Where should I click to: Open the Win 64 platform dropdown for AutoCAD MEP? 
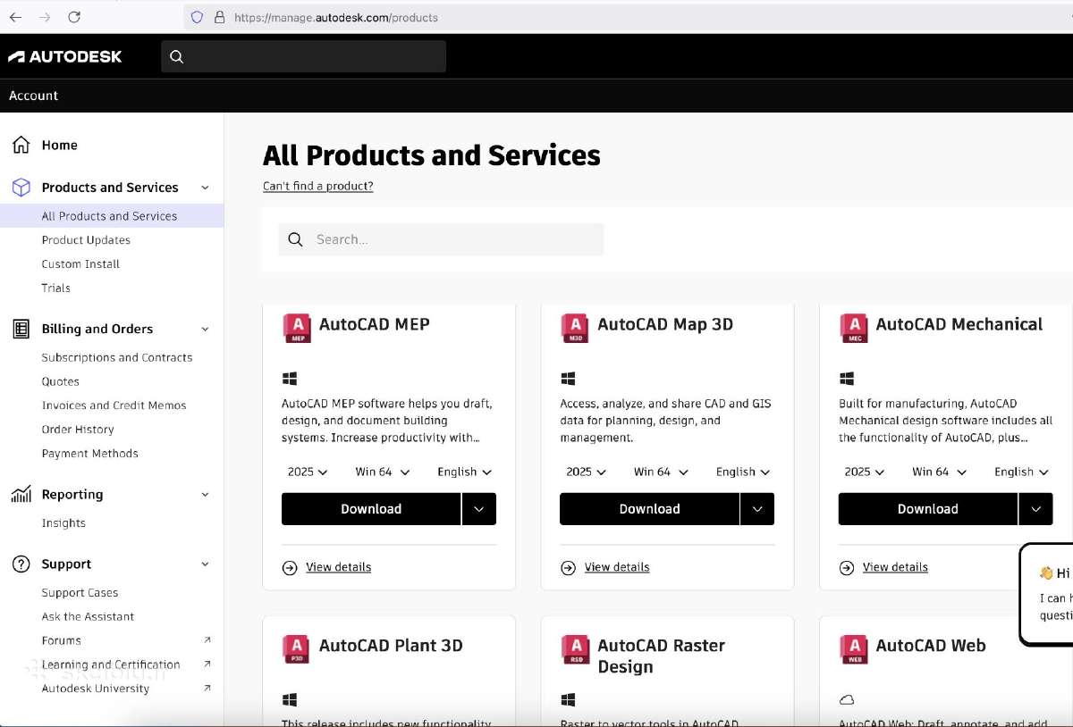(383, 472)
